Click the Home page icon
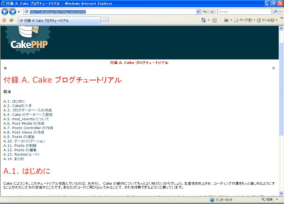The image size is (284, 204). (204, 20)
